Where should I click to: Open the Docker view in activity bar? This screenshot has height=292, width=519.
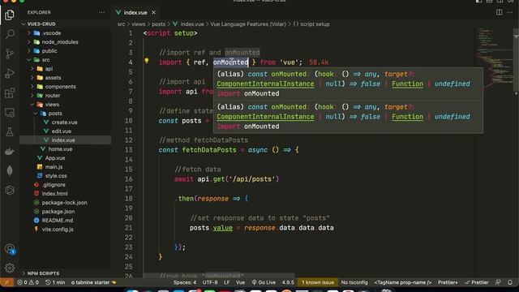(10, 152)
